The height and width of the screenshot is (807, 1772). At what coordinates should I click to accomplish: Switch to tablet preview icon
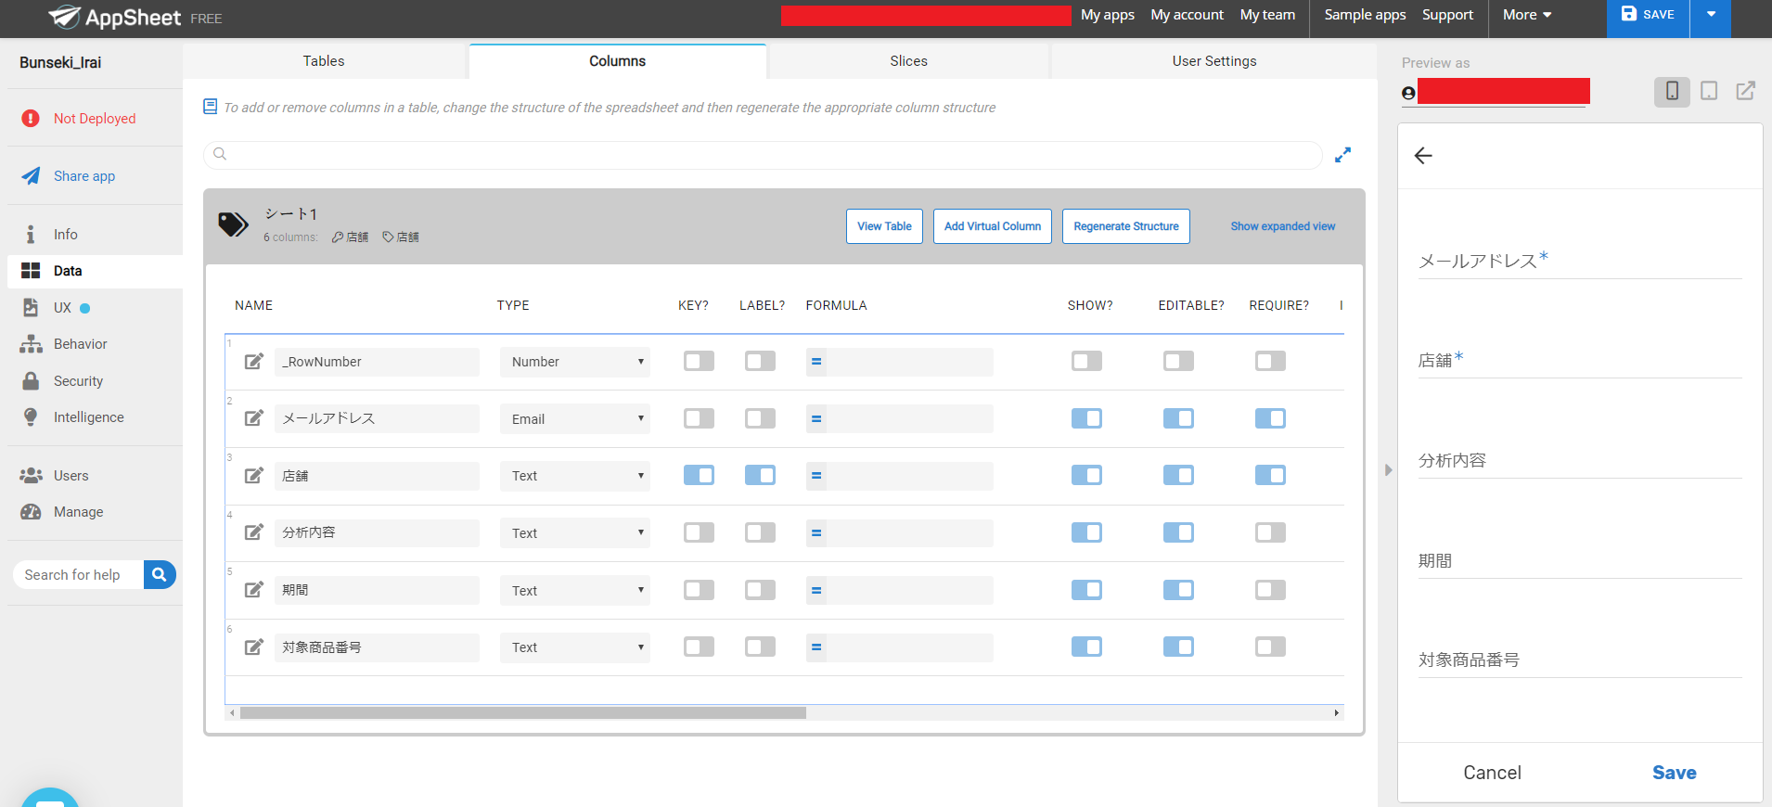click(x=1709, y=91)
